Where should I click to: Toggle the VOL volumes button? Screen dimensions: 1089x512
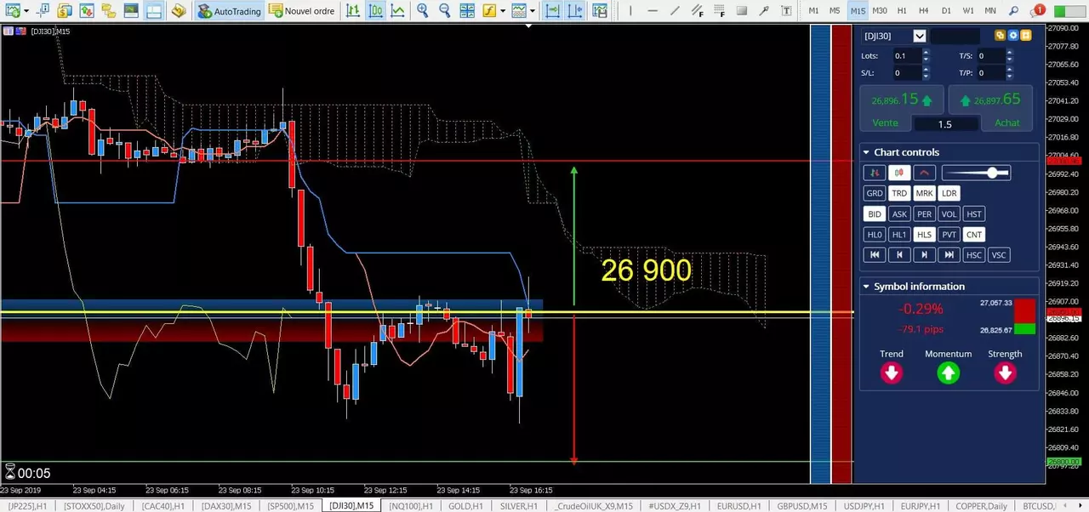[949, 214]
